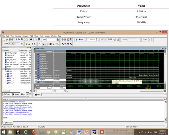Open the Simulate menu
This screenshot has height=135, width=169.
25,36
